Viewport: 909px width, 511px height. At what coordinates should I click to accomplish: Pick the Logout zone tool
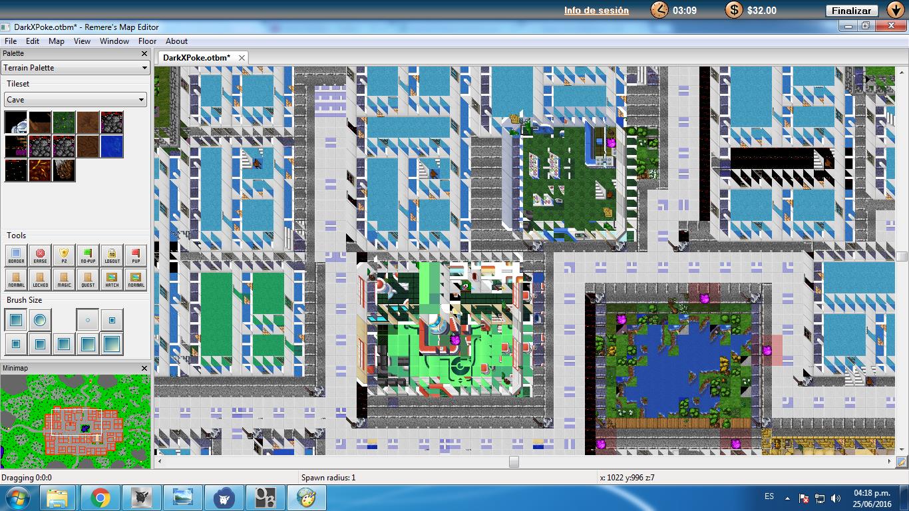(x=112, y=255)
